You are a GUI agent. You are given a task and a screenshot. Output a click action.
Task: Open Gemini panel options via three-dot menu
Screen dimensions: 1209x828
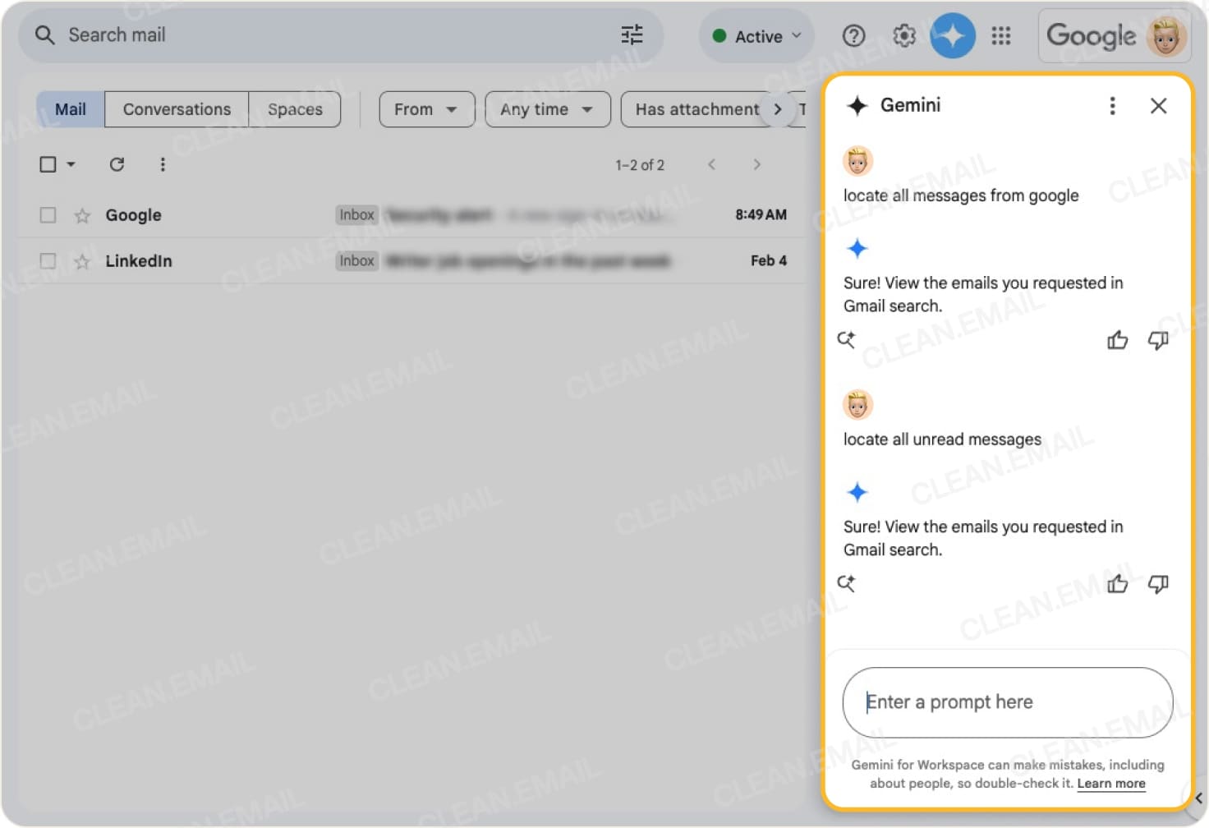pyautogui.click(x=1113, y=106)
